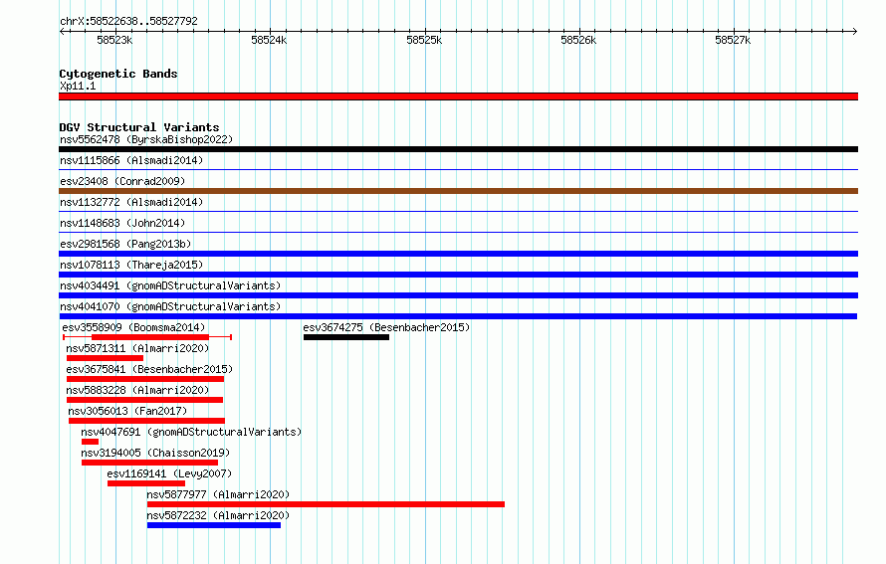Select nsv5871311 (Almarri2020) label
This screenshot has width=886, height=564.
[x=137, y=348]
